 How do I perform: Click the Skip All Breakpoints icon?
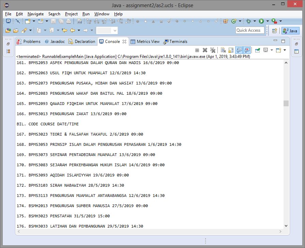coord(18,21)
